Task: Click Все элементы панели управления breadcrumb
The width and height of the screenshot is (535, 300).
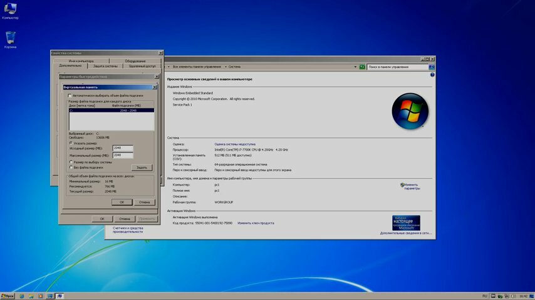Action: point(197,67)
